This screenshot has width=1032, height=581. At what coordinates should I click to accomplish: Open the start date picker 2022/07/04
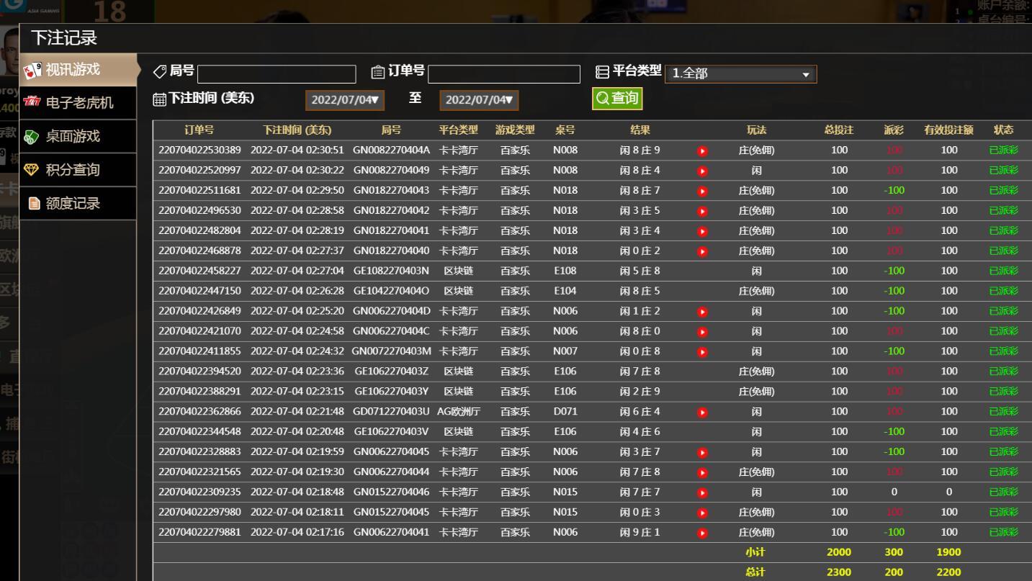click(x=345, y=100)
